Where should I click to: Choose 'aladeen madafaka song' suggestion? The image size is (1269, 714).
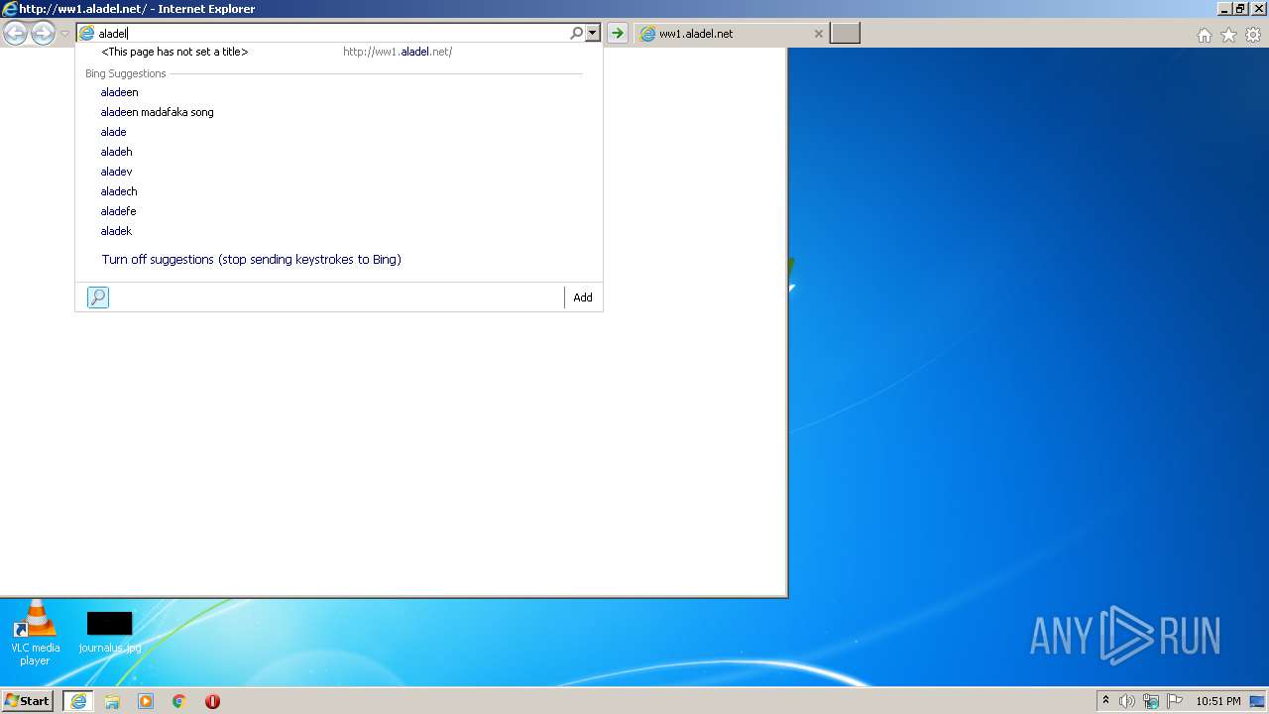tap(157, 112)
